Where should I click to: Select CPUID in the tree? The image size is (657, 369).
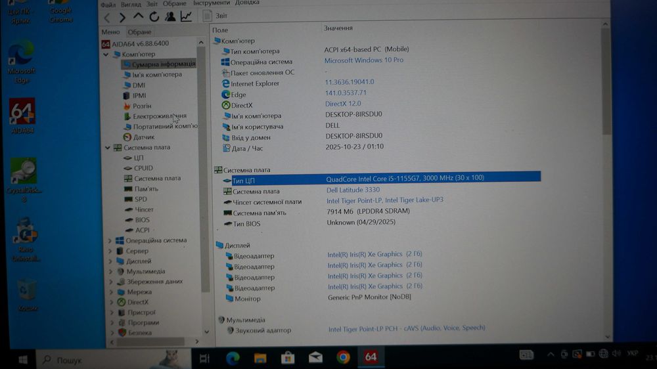139,168
